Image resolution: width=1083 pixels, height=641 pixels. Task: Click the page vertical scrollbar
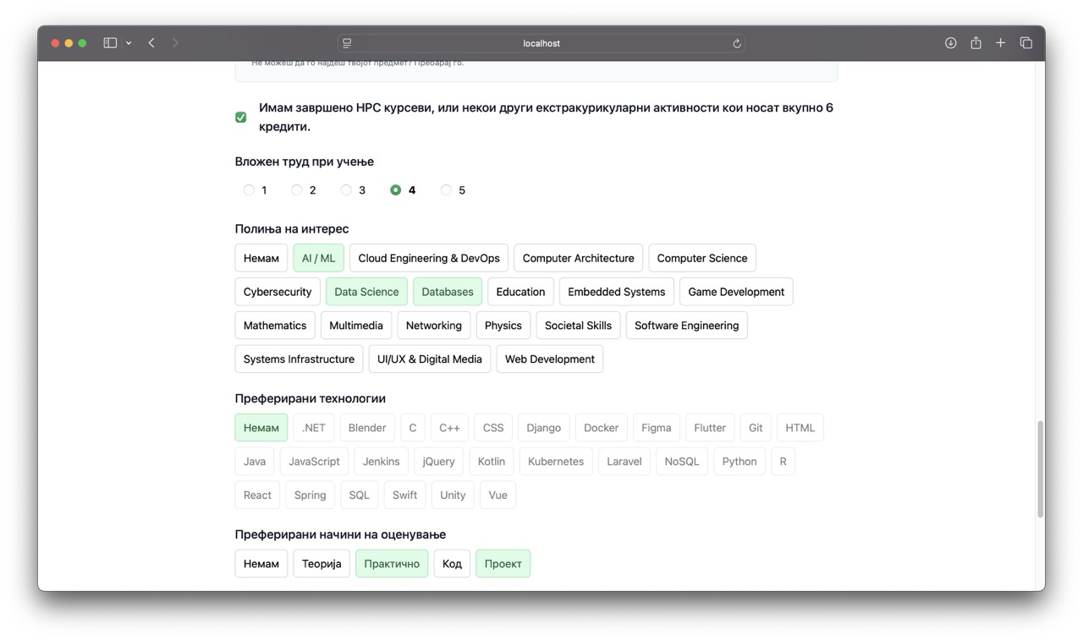click(1040, 468)
